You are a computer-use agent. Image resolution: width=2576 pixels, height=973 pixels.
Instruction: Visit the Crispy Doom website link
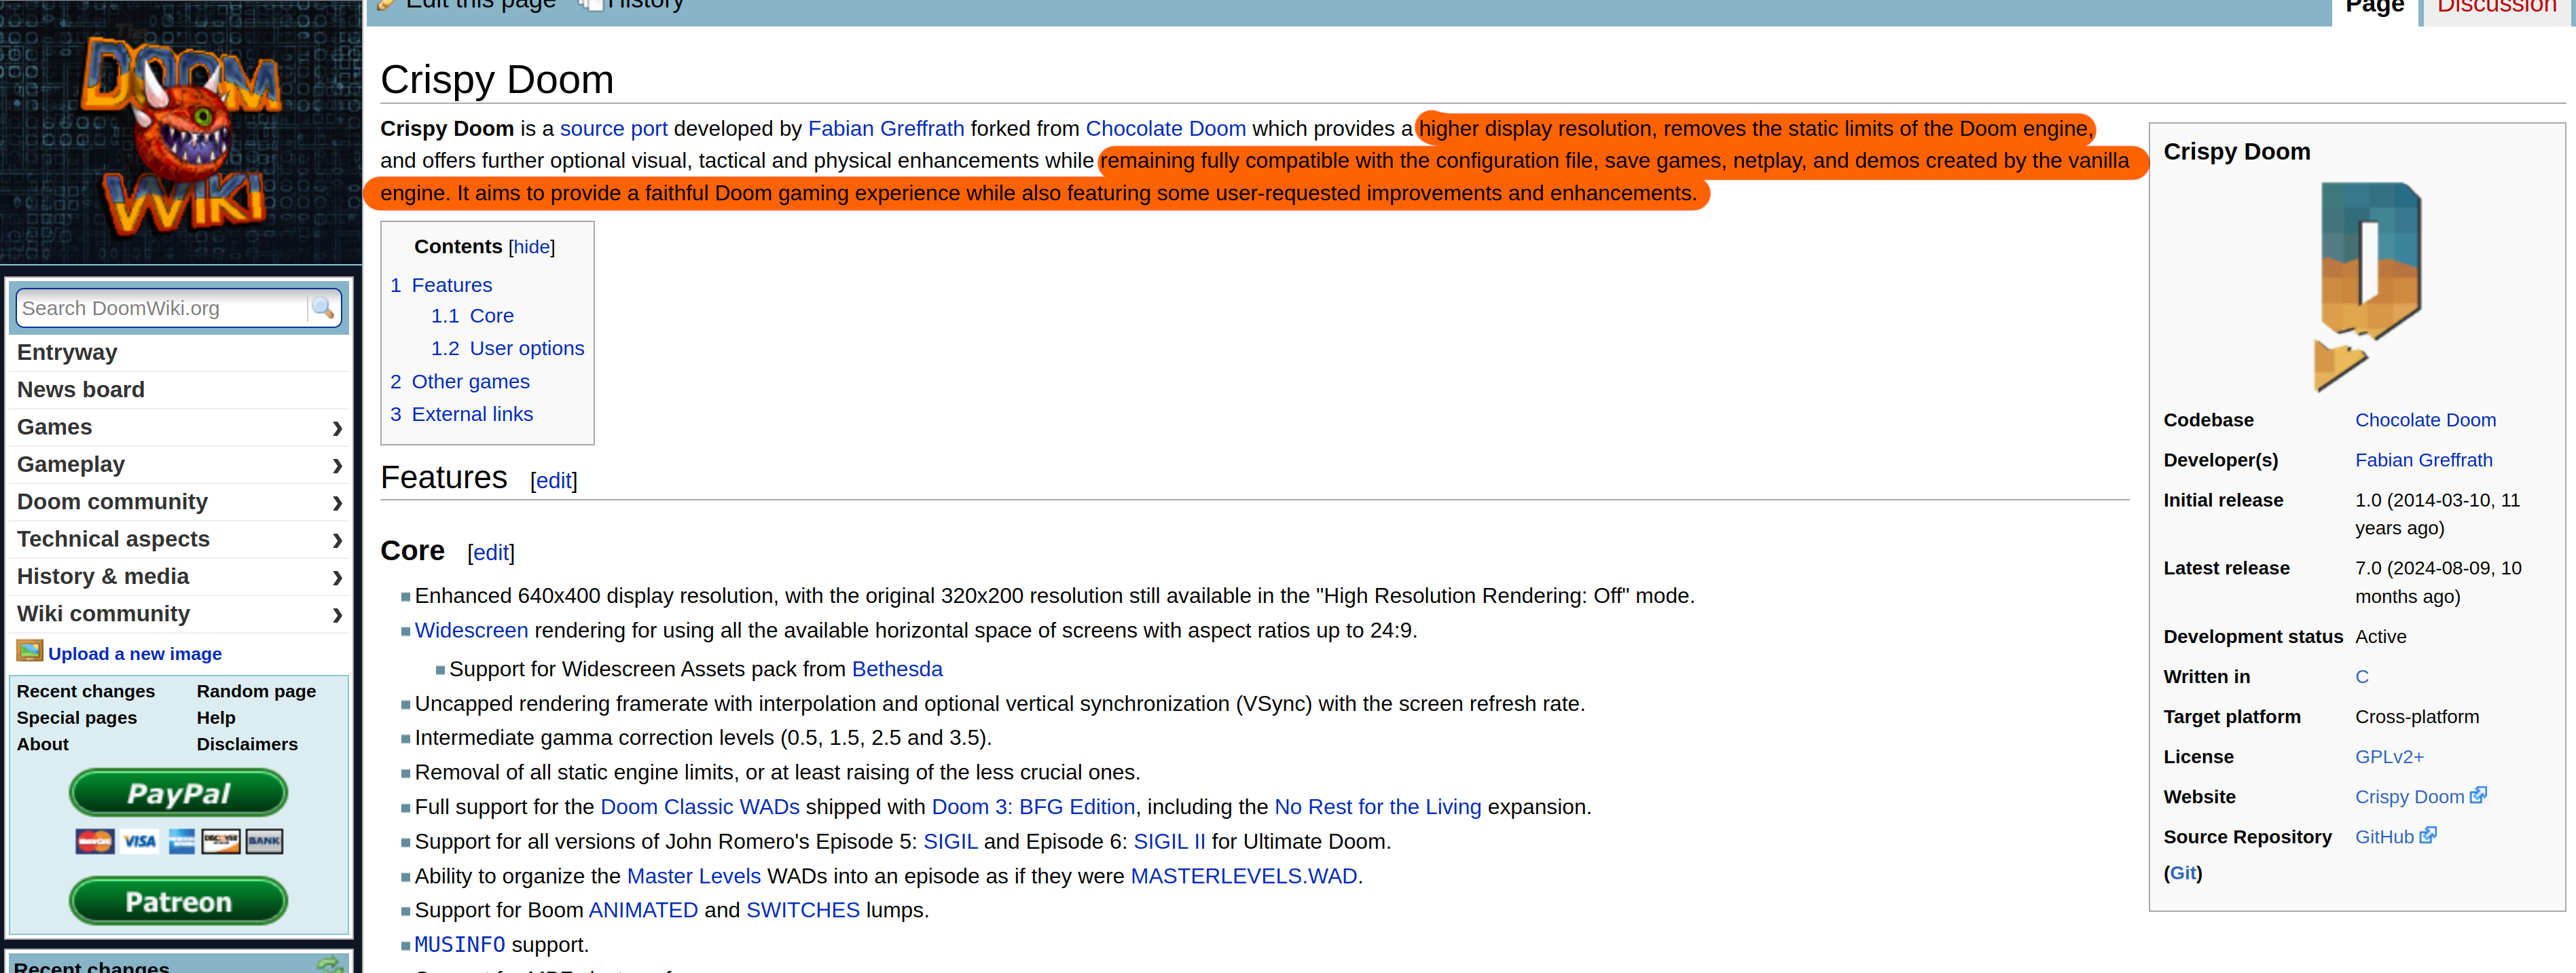tap(2409, 797)
